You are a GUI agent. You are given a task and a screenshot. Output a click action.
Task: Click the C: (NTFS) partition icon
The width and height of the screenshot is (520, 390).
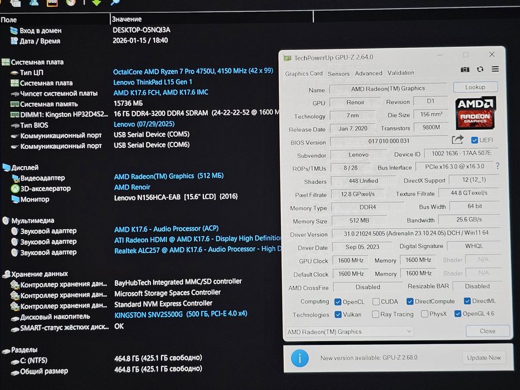15,362
